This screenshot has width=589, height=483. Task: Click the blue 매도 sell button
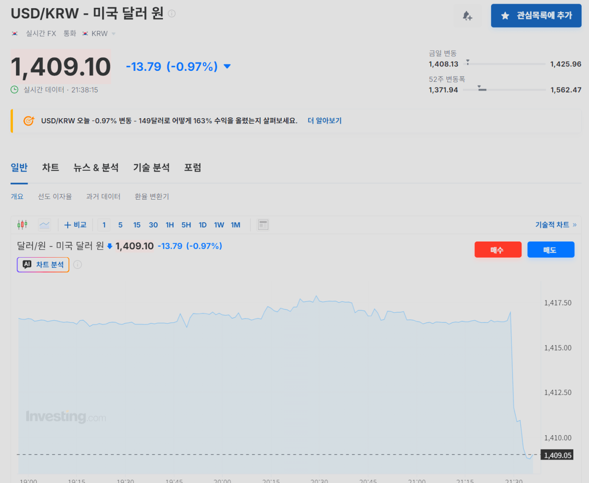(x=551, y=250)
